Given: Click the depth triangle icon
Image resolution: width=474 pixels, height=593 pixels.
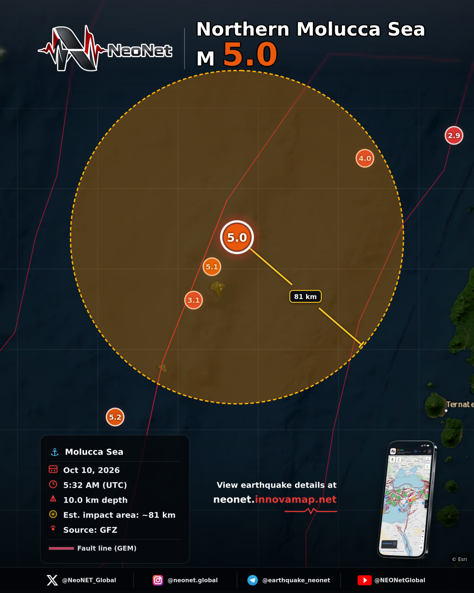Looking at the screenshot, I should (x=53, y=499).
